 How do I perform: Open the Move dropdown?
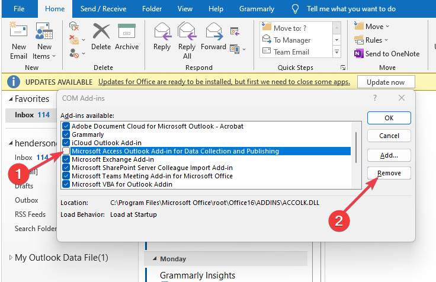[372, 27]
